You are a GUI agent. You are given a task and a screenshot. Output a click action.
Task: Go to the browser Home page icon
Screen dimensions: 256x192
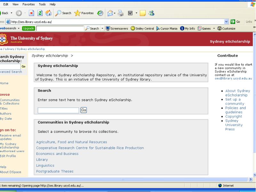48,13
